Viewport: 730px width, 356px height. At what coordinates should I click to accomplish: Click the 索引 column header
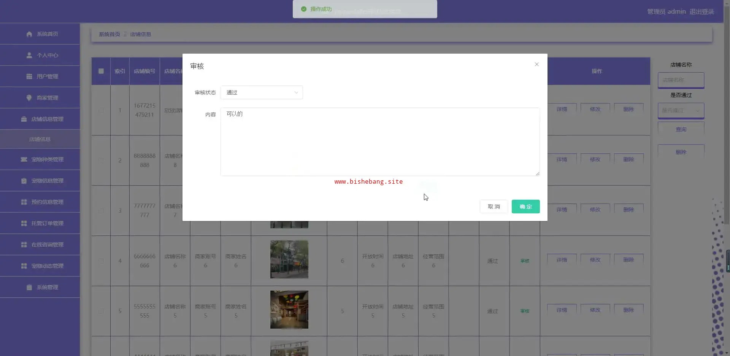[120, 71]
